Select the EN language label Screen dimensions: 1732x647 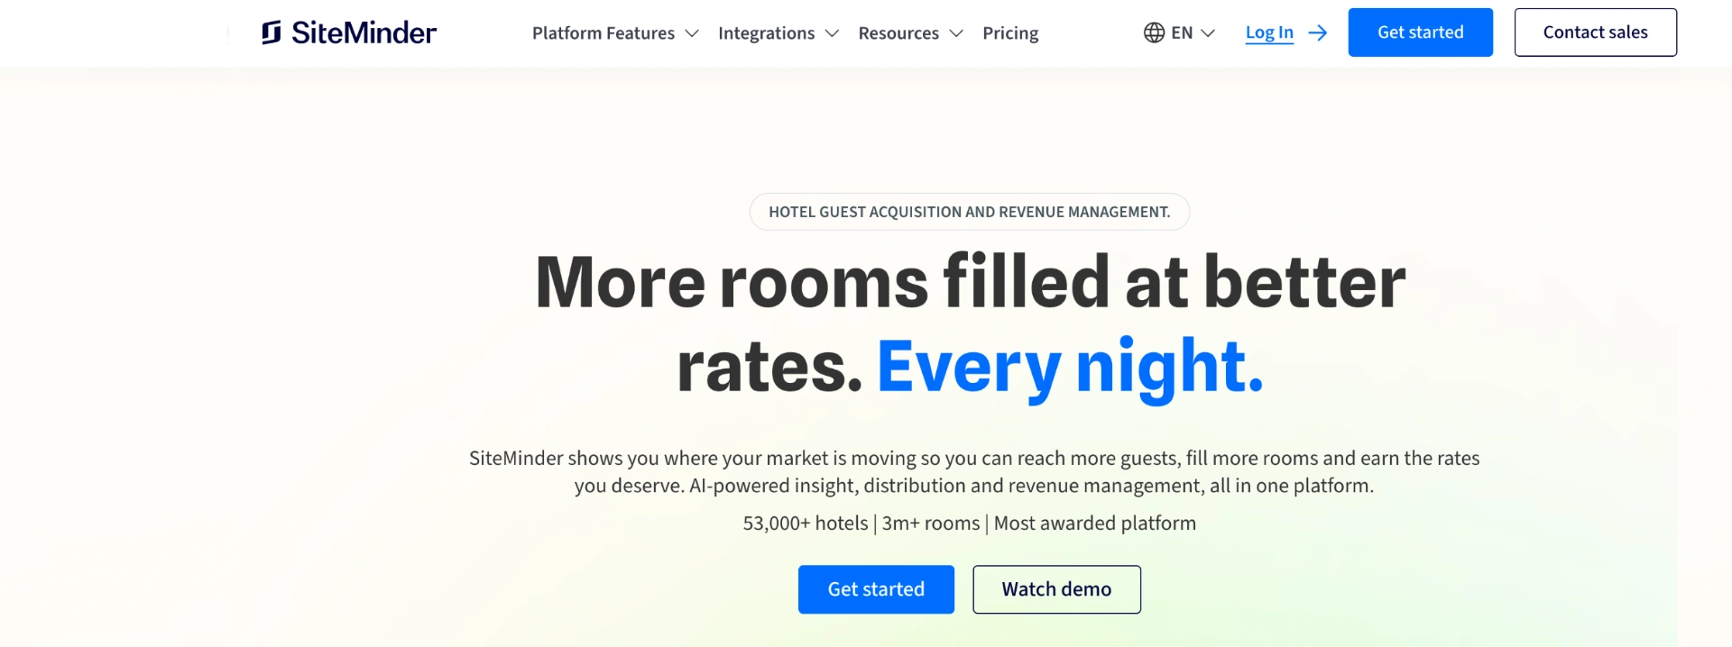coord(1182,32)
